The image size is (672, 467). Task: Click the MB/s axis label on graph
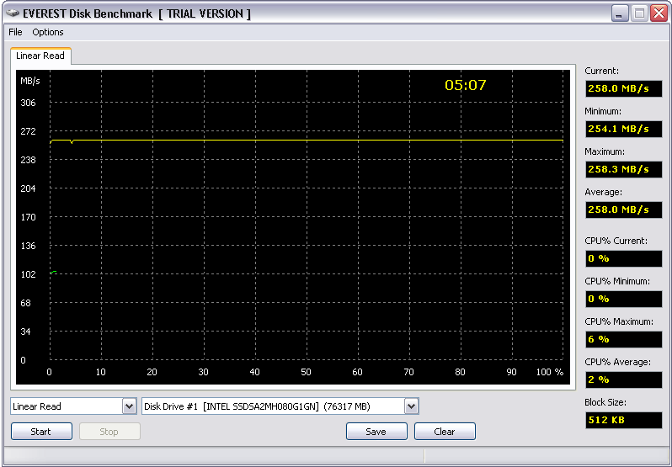(x=30, y=81)
